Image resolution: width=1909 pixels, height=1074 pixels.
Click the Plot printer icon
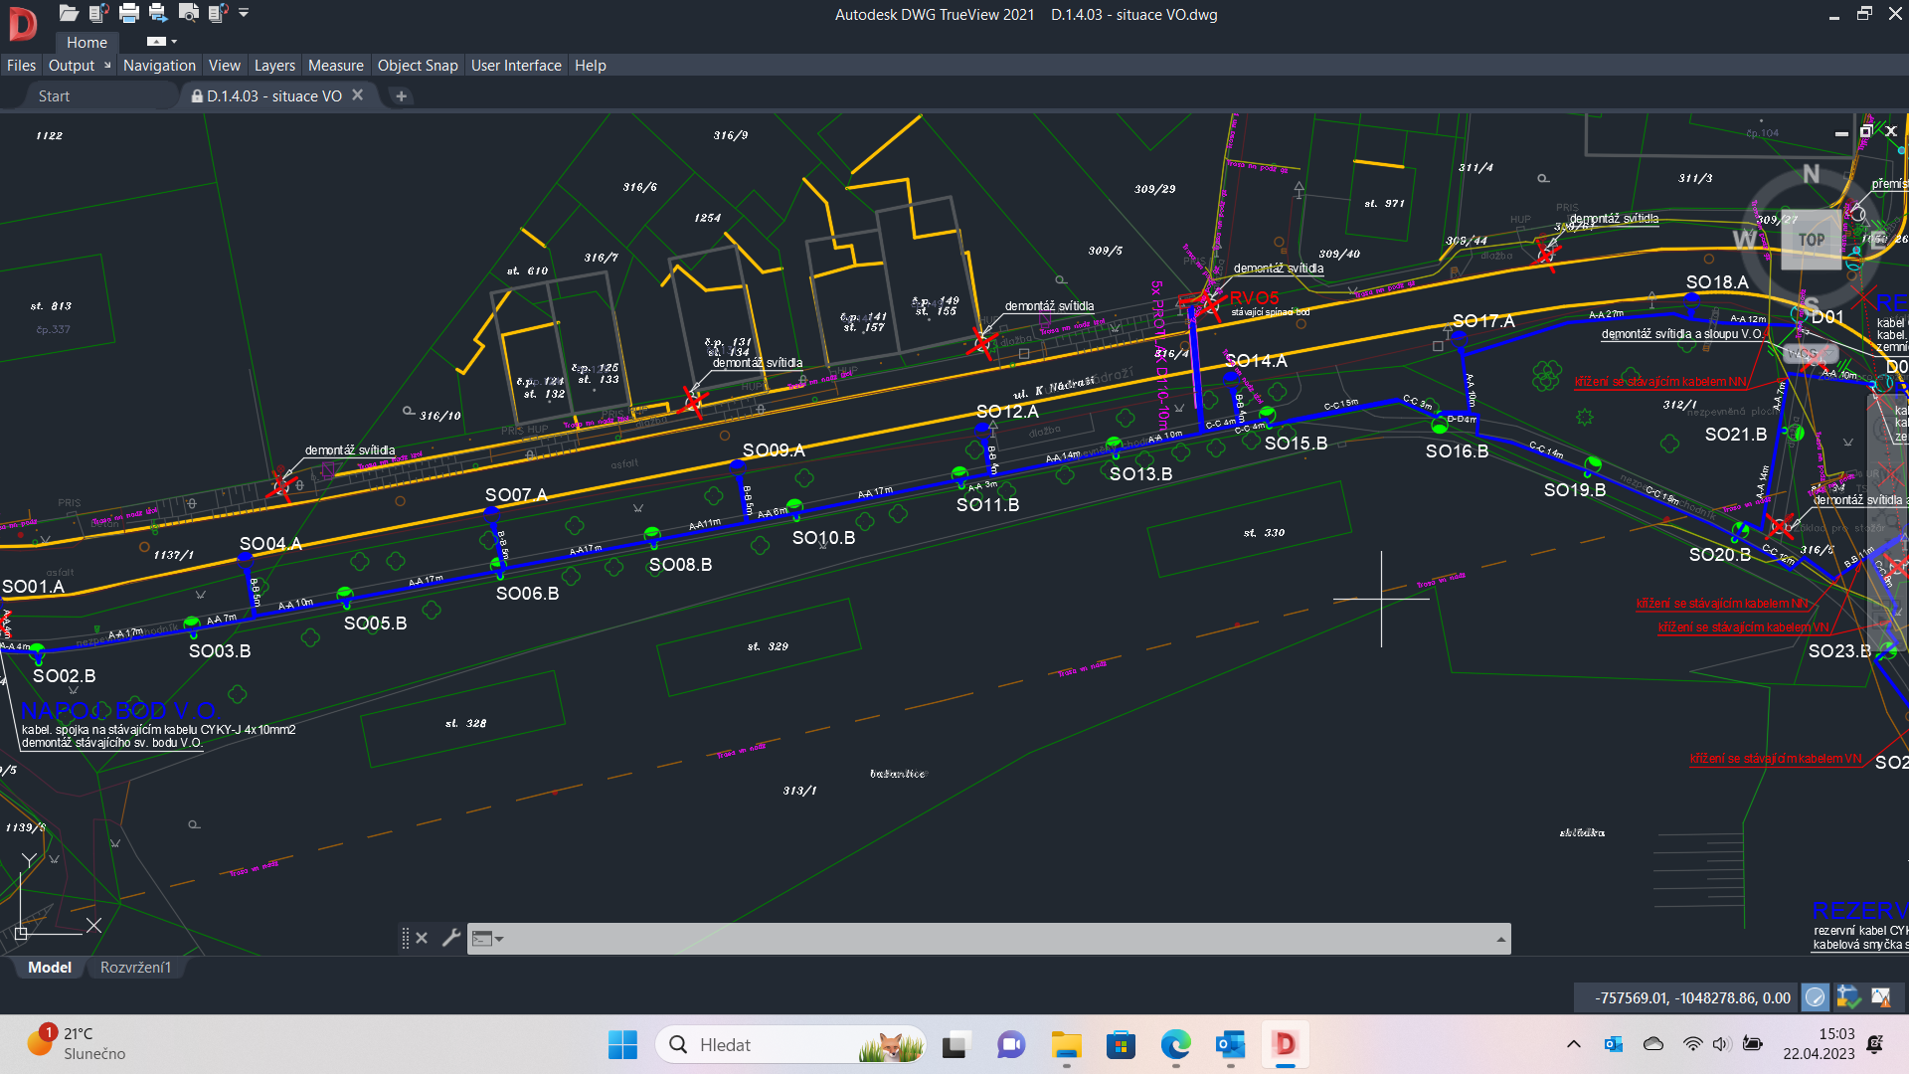[x=129, y=13]
